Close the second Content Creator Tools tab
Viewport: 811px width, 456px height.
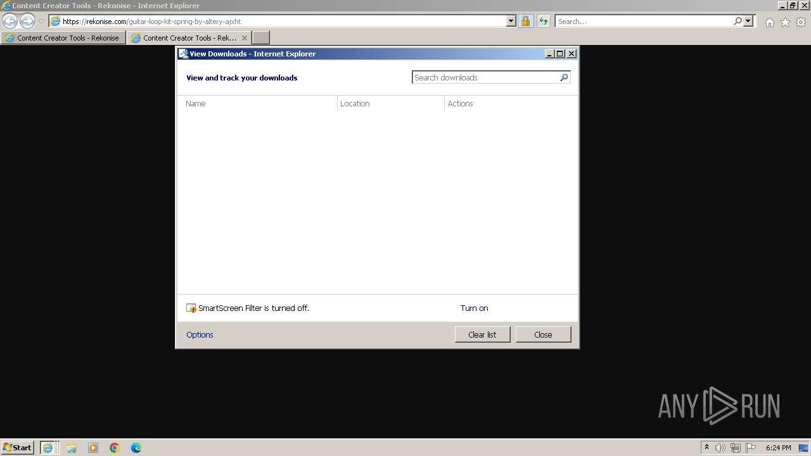tap(245, 38)
